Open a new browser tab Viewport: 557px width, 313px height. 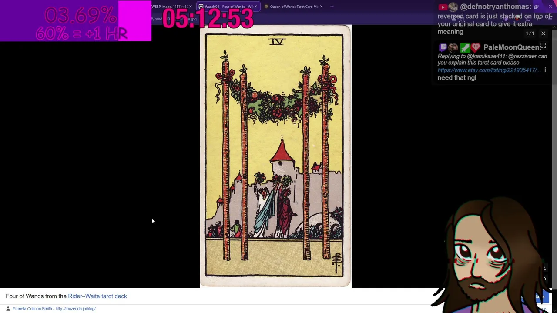(x=332, y=7)
